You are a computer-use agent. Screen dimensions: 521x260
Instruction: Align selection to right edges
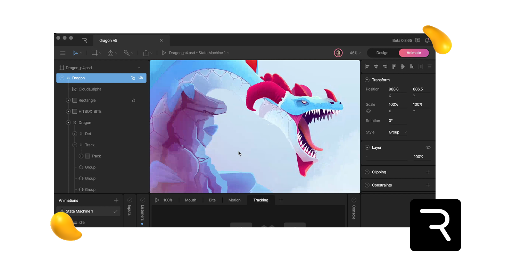coord(385,67)
